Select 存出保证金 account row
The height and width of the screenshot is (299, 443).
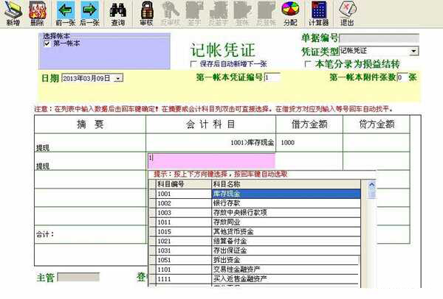[x=286, y=250]
